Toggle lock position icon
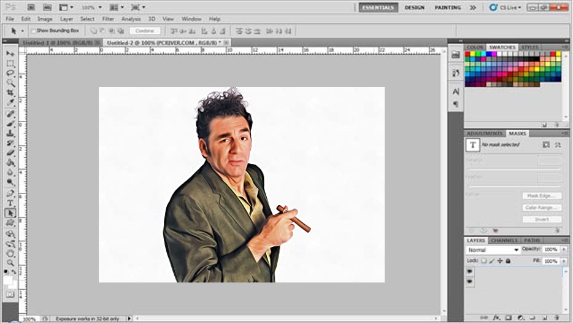The height and width of the screenshot is (323, 573). 500,261
